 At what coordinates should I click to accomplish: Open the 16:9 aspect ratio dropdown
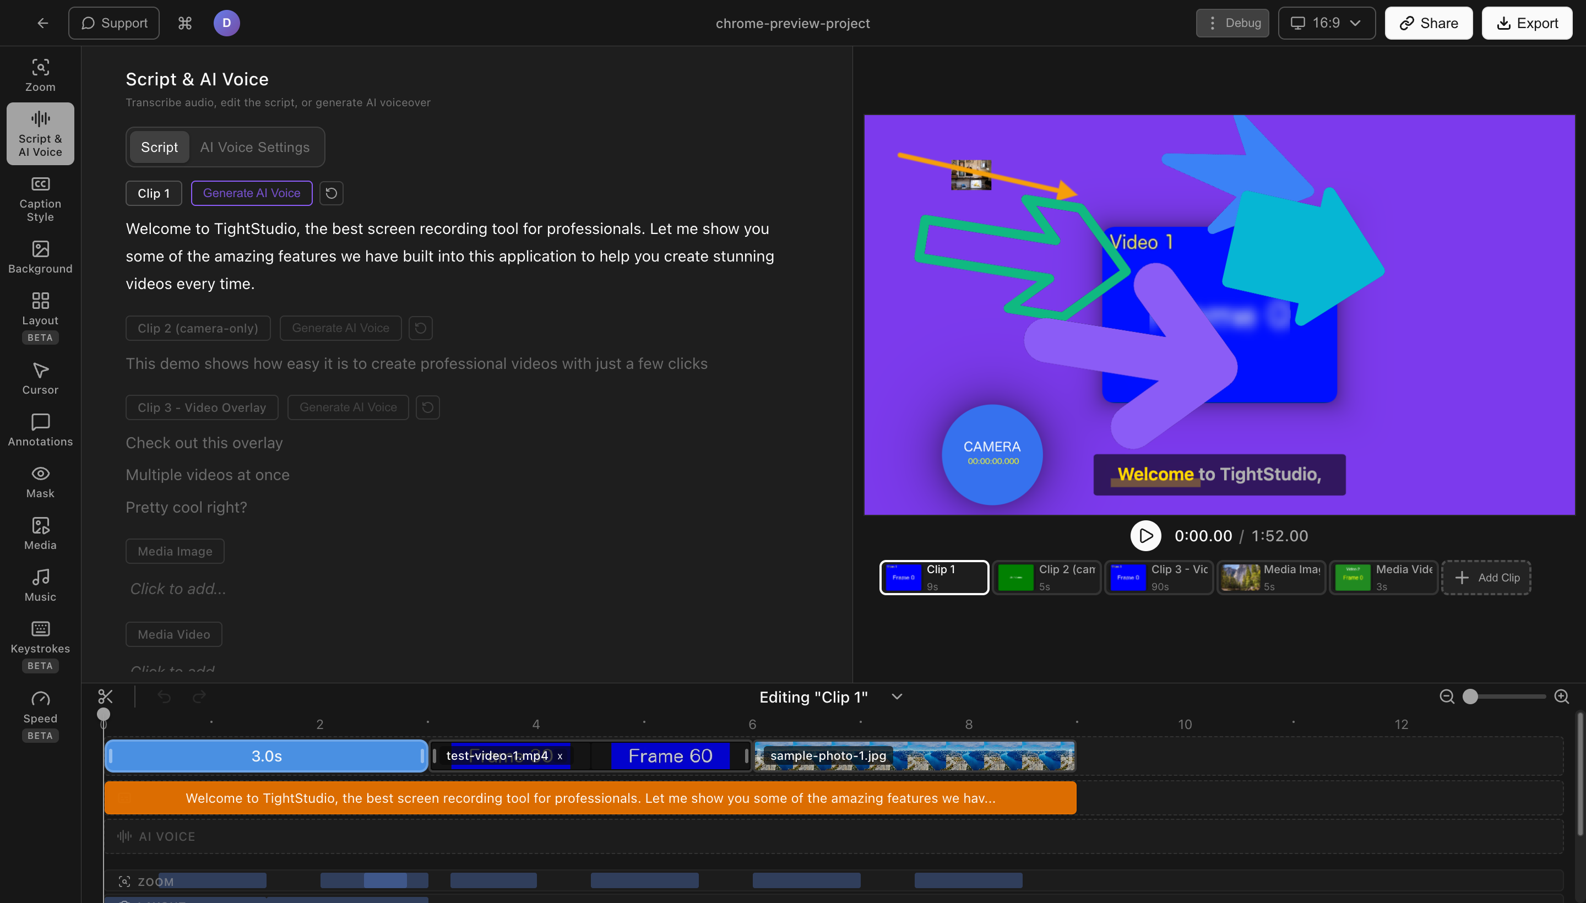coord(1327,23)
